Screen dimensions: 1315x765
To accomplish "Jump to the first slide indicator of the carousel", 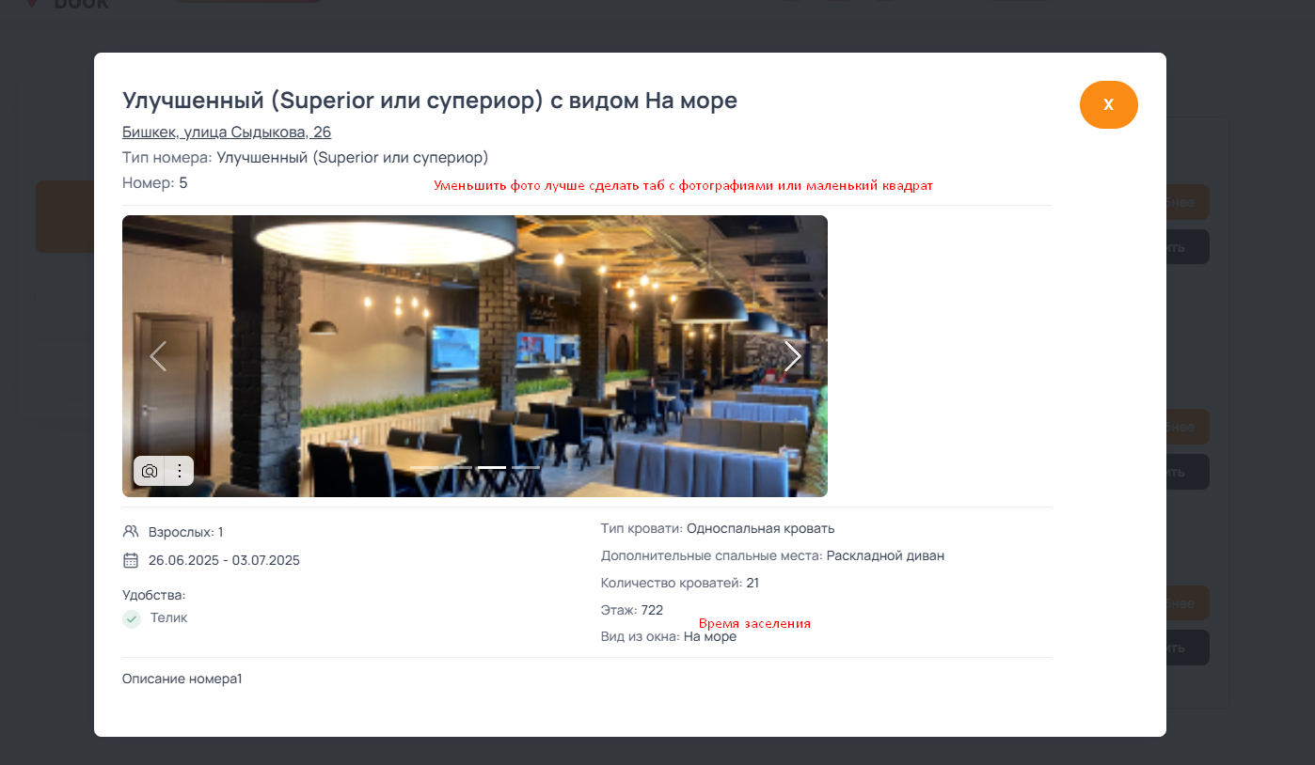I will 424,467.
